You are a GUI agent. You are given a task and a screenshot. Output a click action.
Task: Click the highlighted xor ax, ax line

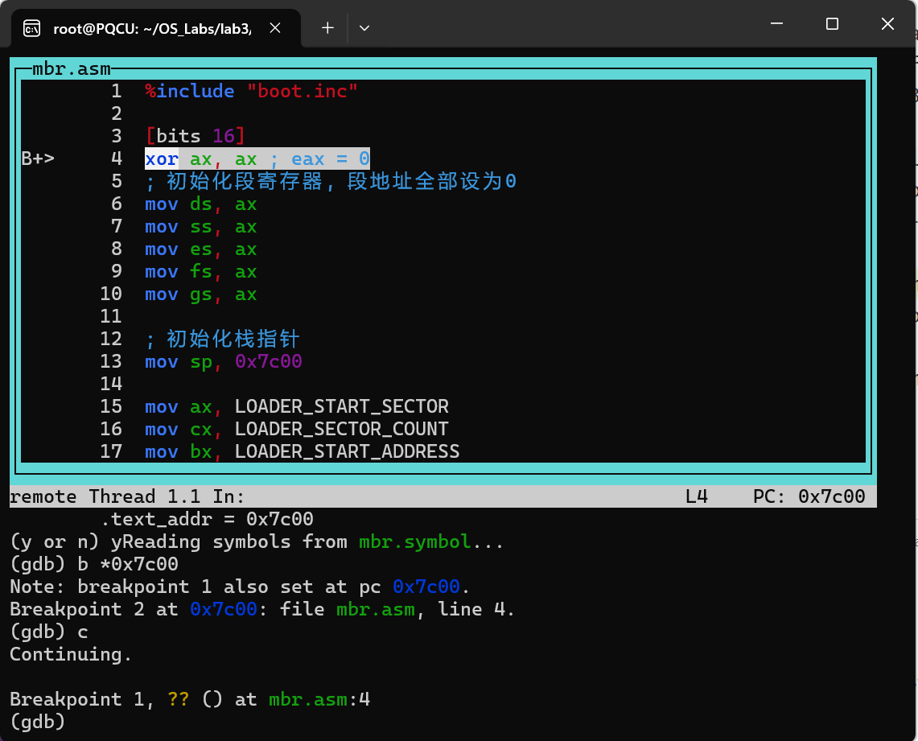click(257, 158)
